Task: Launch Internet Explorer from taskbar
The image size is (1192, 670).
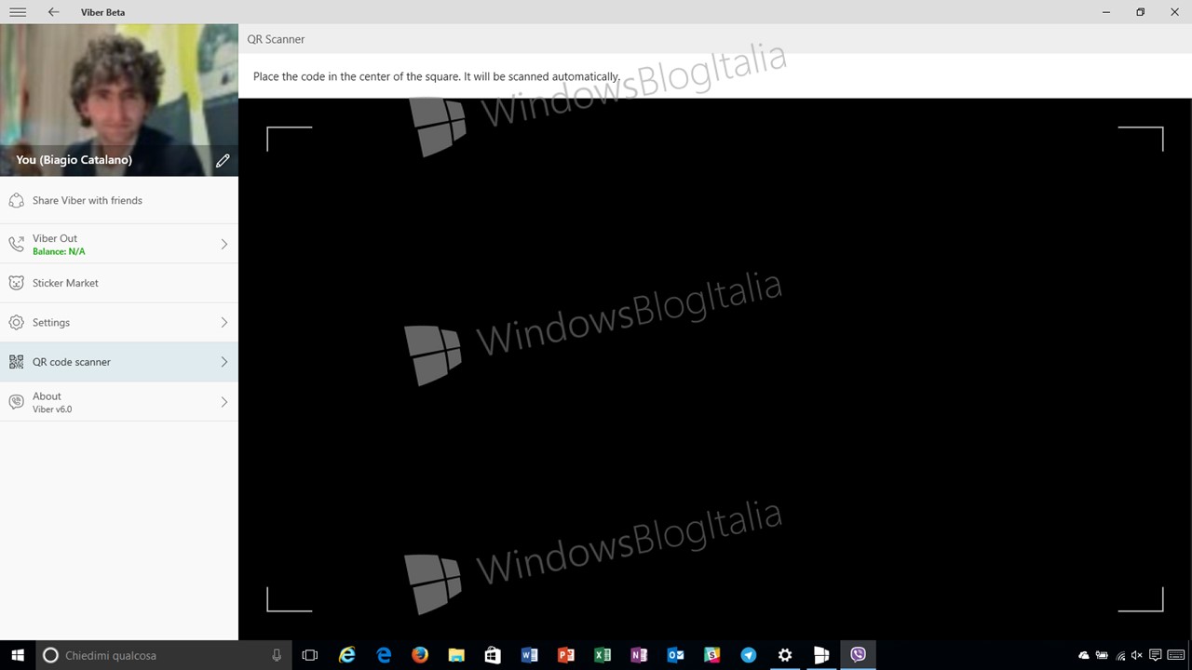Action: coord(346,655)
